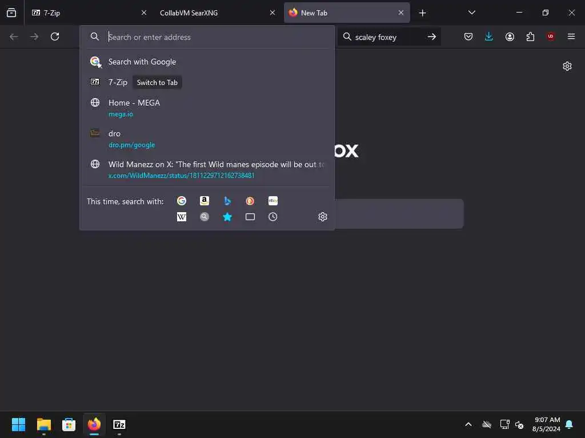
Task: Search this time with Wikipedia
Action: (x=182, y=217)
